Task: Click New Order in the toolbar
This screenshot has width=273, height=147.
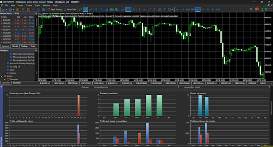Action: [70, 9]
